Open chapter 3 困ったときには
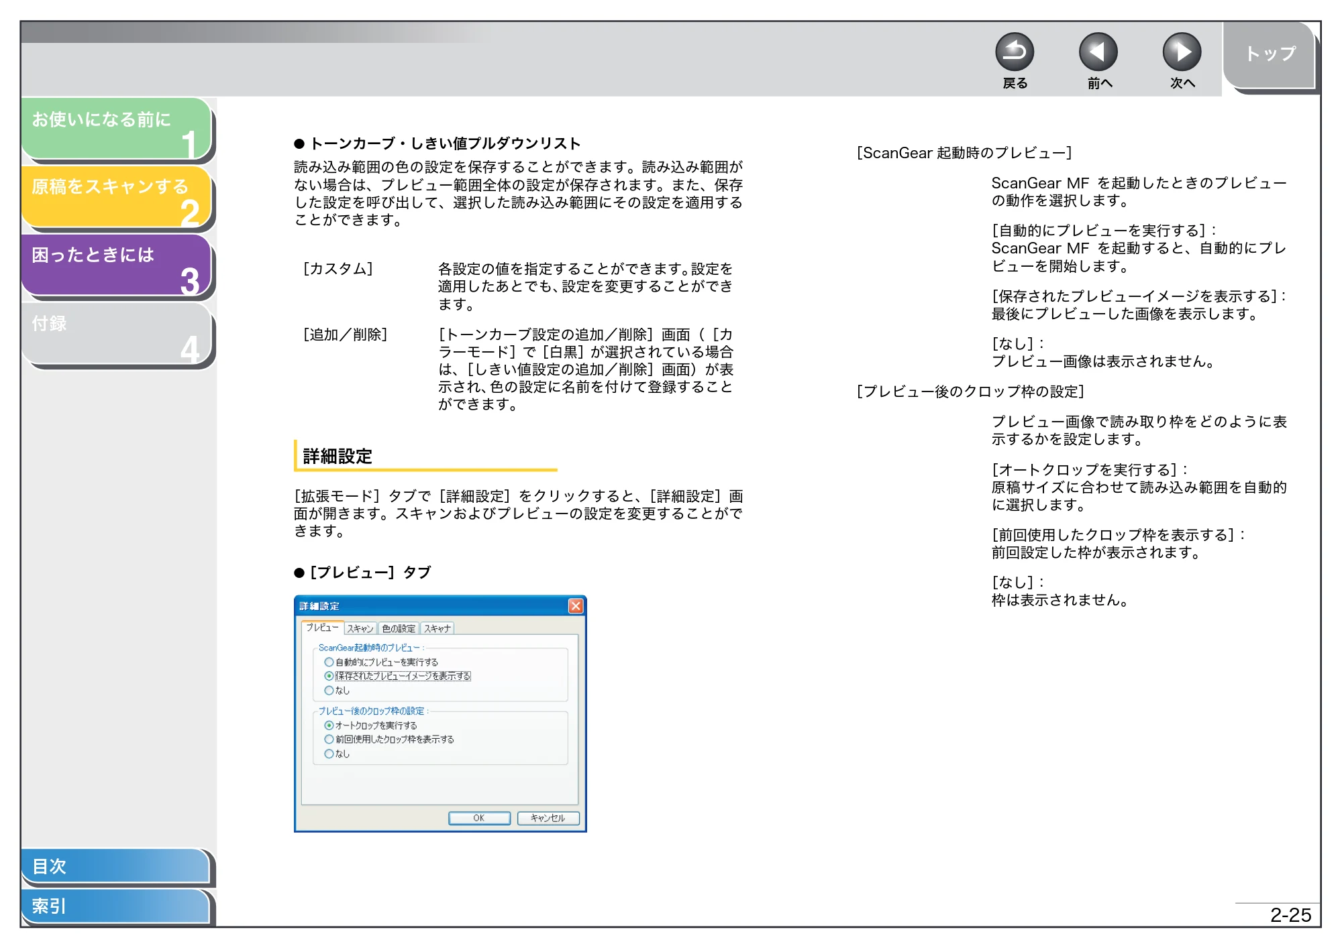 pos(117,265)
